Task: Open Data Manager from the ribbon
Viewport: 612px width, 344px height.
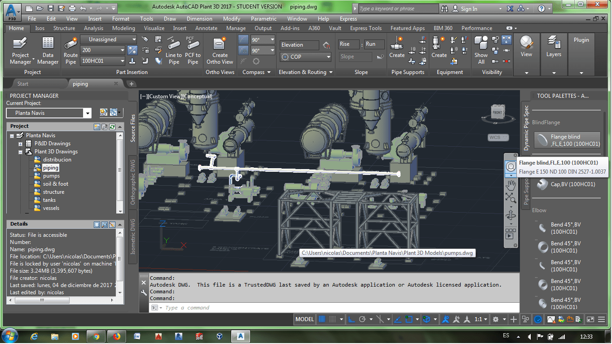Action: coord(48,50)
